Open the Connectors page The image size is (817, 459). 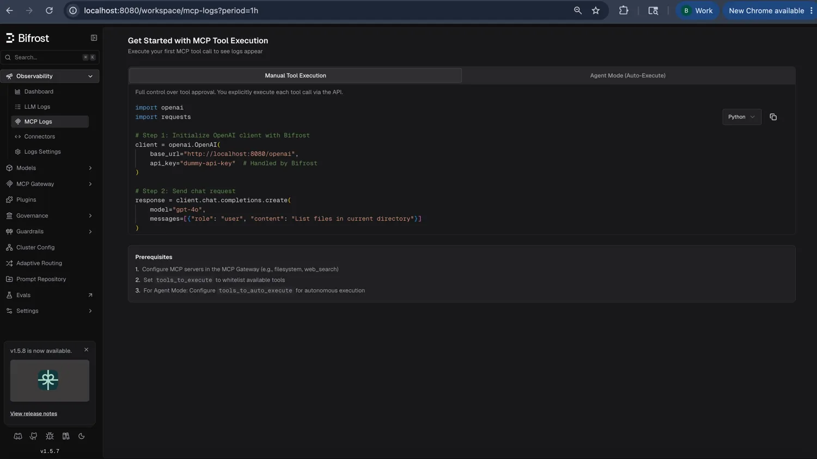click(39, 137)
